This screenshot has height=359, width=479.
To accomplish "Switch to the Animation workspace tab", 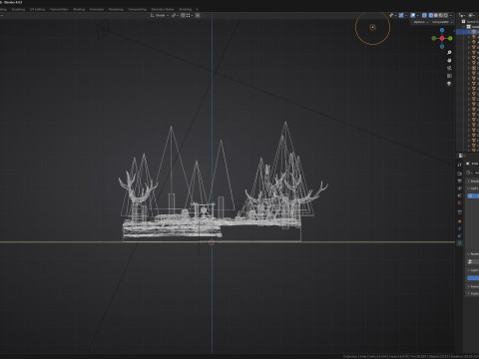I will click(97, 9).
